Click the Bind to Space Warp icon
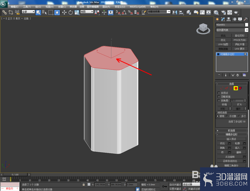 click(x=17, y=12)
